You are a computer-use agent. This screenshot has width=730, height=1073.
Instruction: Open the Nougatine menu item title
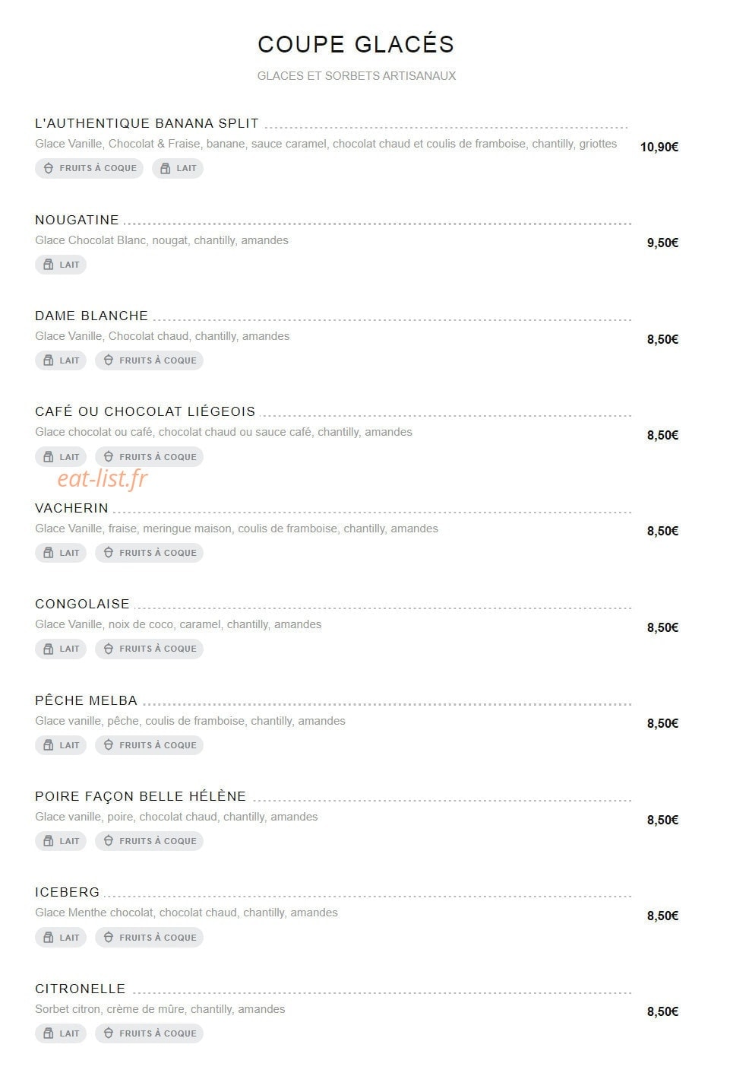pyautogui.click(x=77, y=220)
